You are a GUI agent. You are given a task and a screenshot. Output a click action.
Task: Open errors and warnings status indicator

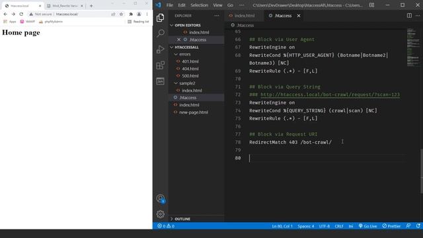pos(166,226)
